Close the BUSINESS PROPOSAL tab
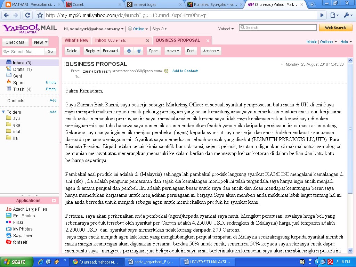The height and width of the screenshot is (267, 356). coord(208,41)
